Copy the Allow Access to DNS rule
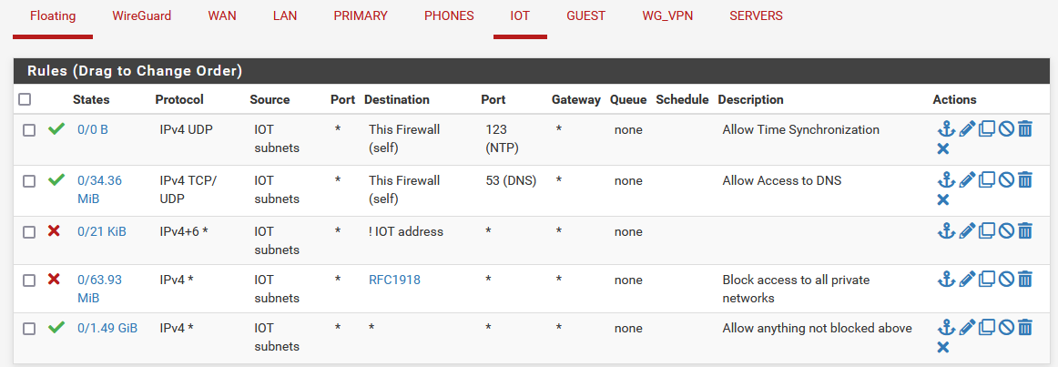 pyautogui.click(x=987, y=180)
